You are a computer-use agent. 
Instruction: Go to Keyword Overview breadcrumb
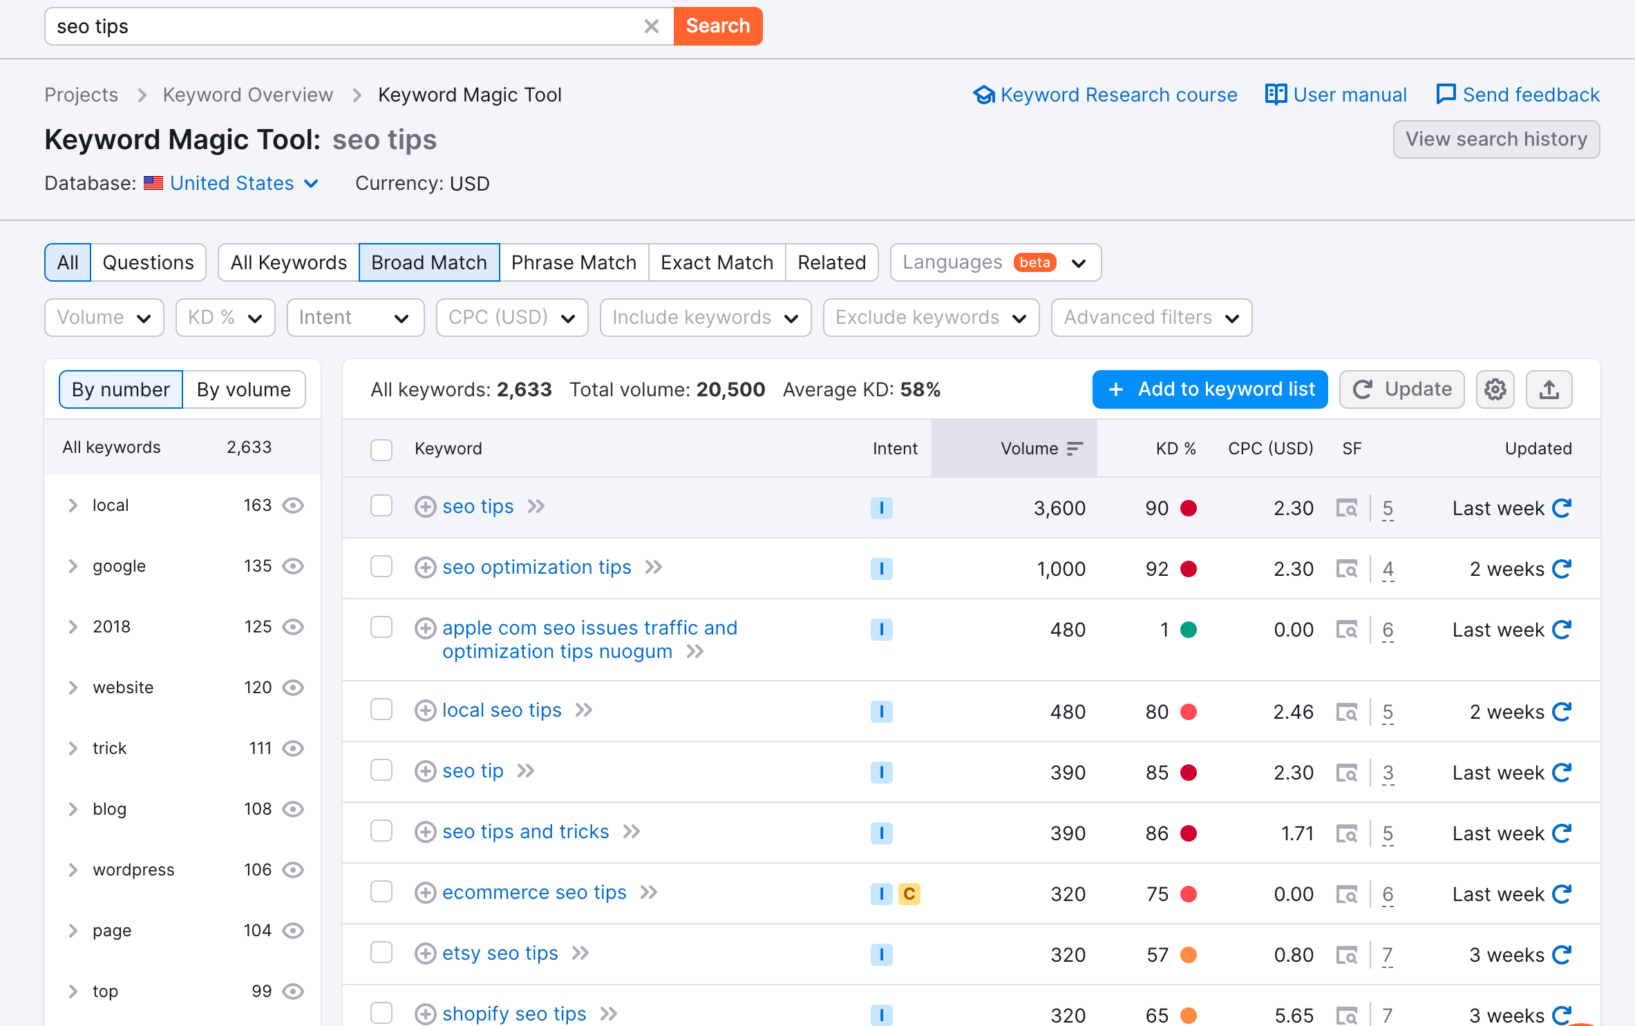(x=248, y=95)
